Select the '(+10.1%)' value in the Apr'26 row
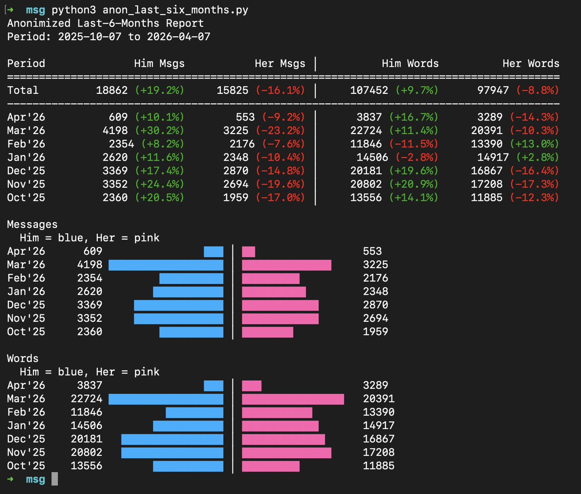Viewport: 581px width, 494px height. pos(159,117)
